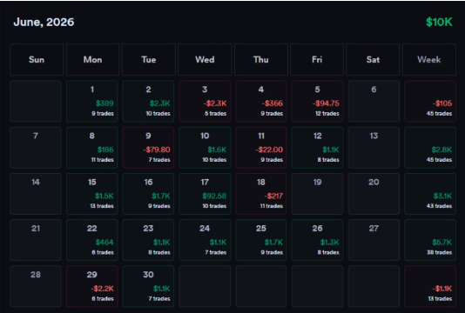This screenshot has height=313, width=465.
Task: Select June 11 cell showing -$22.00
Action: click(261, 148)
